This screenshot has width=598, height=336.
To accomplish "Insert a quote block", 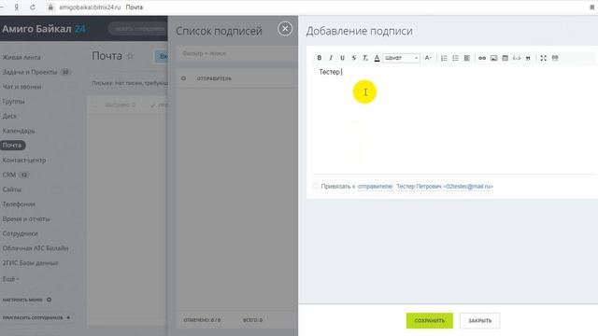I will tap(528, 58).
